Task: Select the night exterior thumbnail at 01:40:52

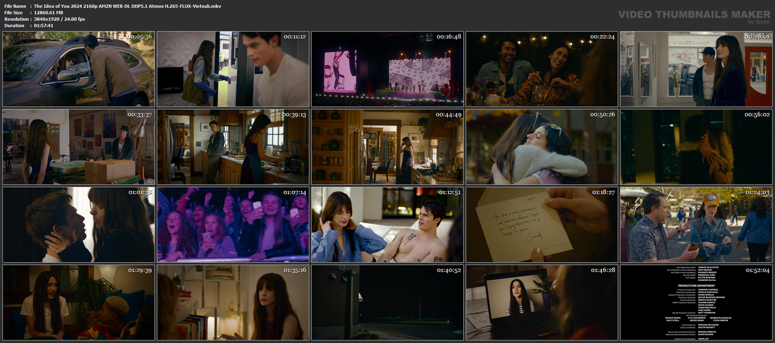Action: 387,303
